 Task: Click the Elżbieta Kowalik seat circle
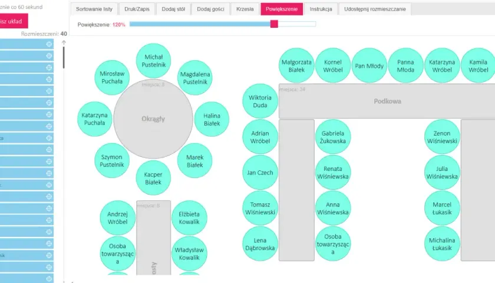point(189,218)
